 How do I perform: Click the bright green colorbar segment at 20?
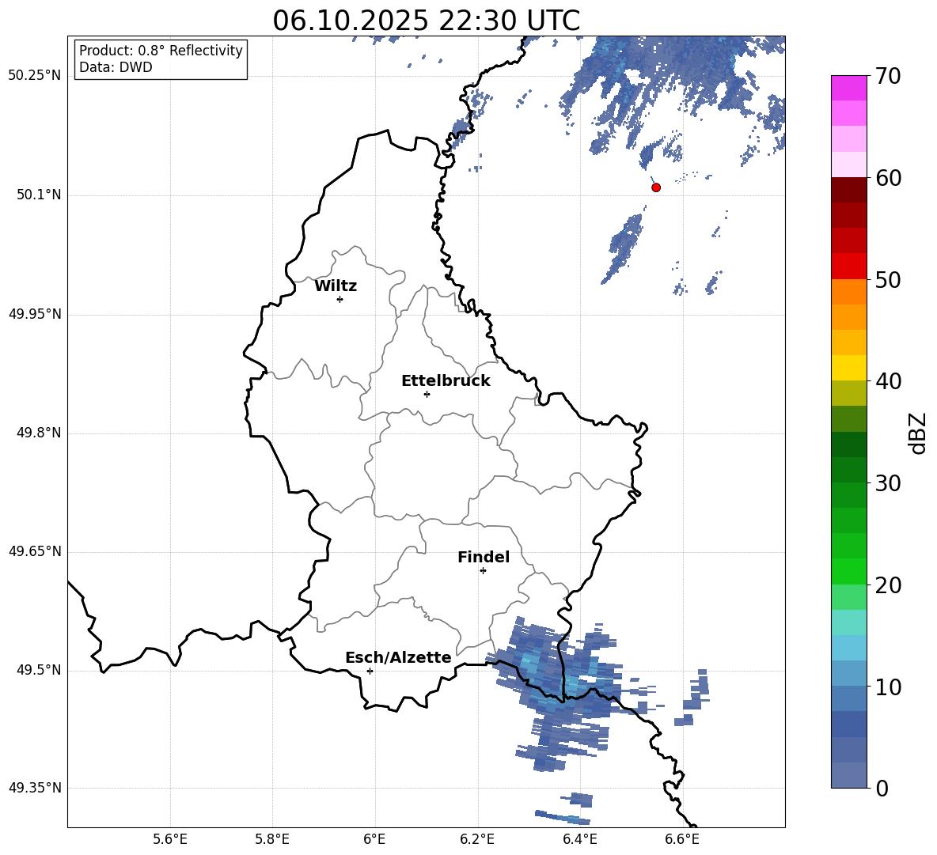(x=849, y=571)
